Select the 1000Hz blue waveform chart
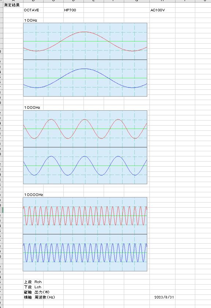The image size is (211, 308). point(85,166)
